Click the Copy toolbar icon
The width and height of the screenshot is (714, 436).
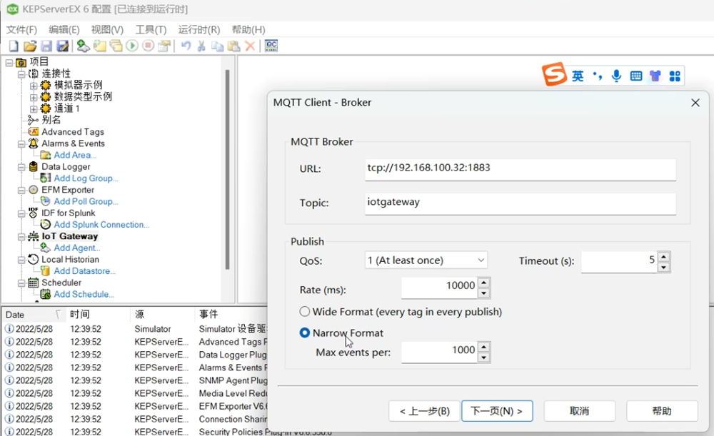218,46
